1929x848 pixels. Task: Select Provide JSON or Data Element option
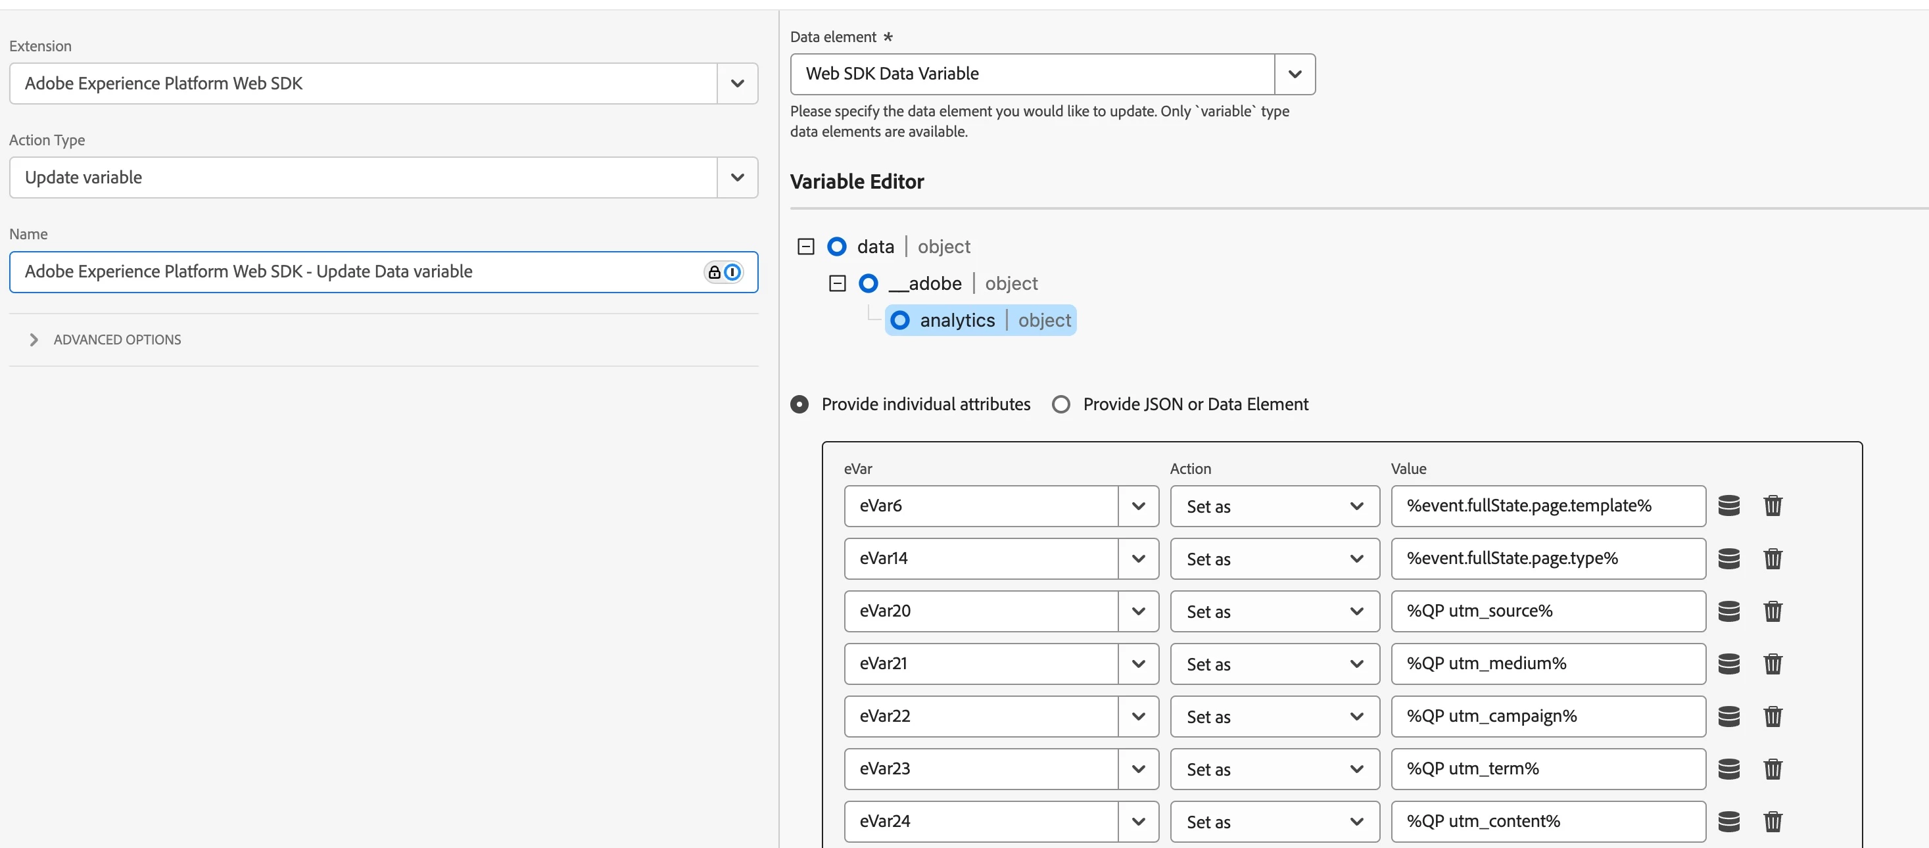point(1060,404)
